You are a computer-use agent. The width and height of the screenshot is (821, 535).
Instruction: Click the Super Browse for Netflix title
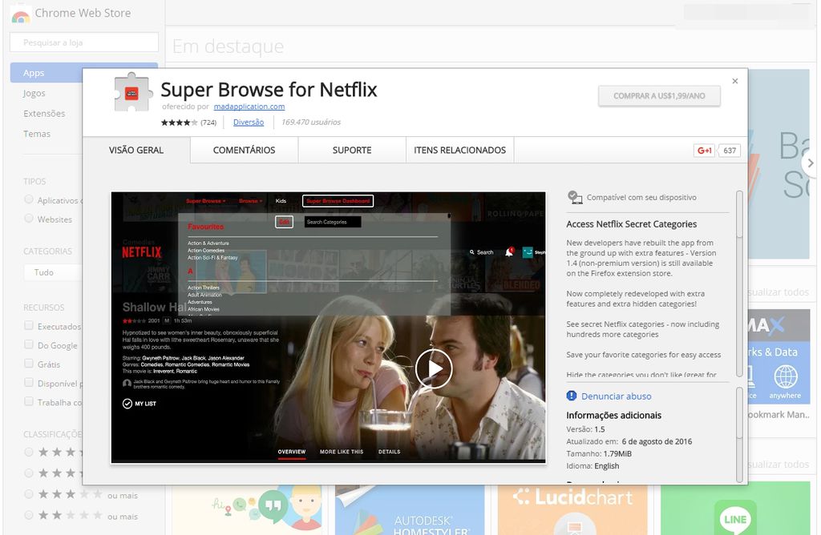tap(269, 90)
